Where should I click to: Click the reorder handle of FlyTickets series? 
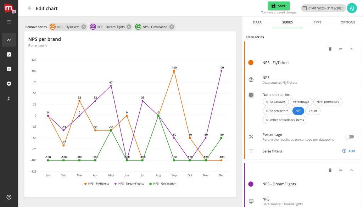click(341, 49)
